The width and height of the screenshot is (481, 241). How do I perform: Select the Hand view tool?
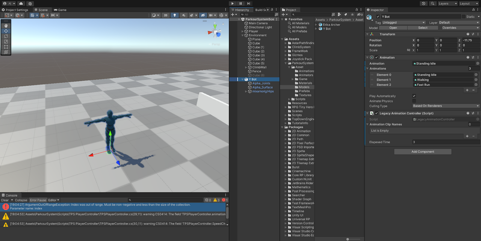6,26
